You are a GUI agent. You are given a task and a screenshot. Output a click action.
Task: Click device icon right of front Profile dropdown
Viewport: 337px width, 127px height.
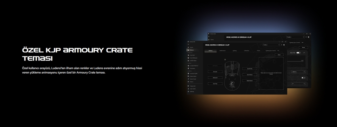point(284,45)
